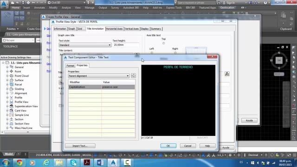This screenshot has width=297, height=167.
Task: Open Google Chrome from the taskbar
Action: click(19, 163)
